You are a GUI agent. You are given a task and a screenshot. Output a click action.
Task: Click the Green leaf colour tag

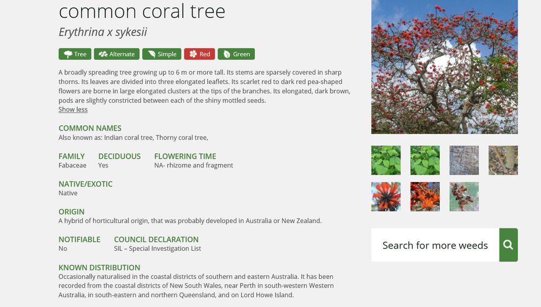(236, 54)
